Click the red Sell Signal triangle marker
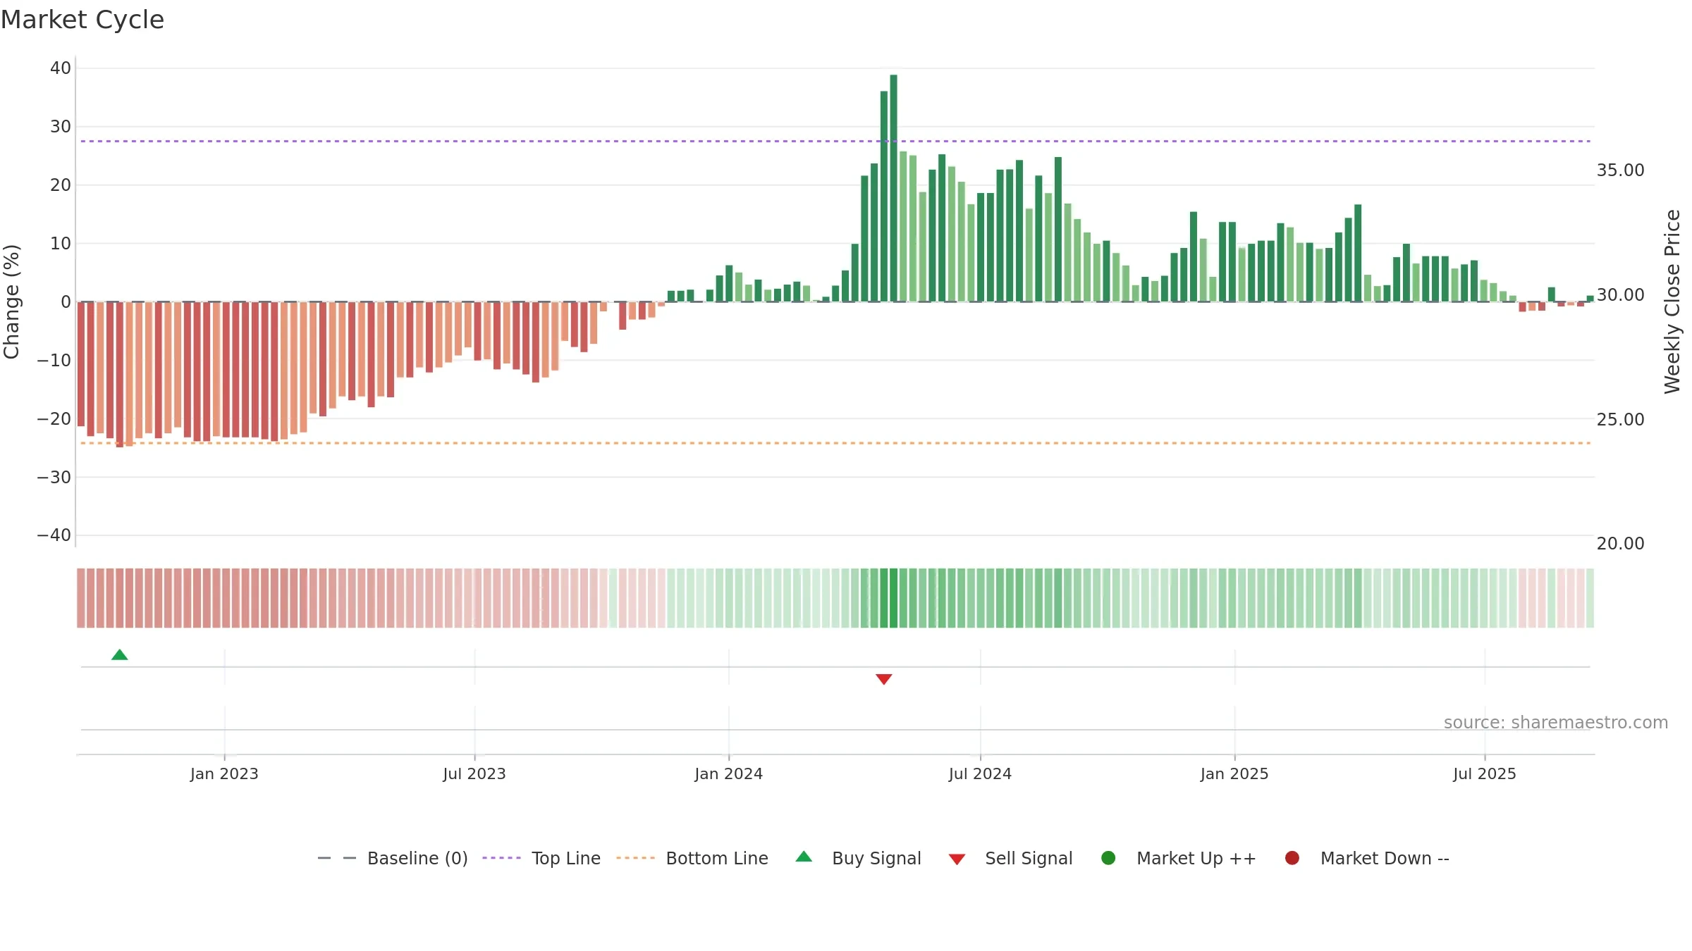 884,679
